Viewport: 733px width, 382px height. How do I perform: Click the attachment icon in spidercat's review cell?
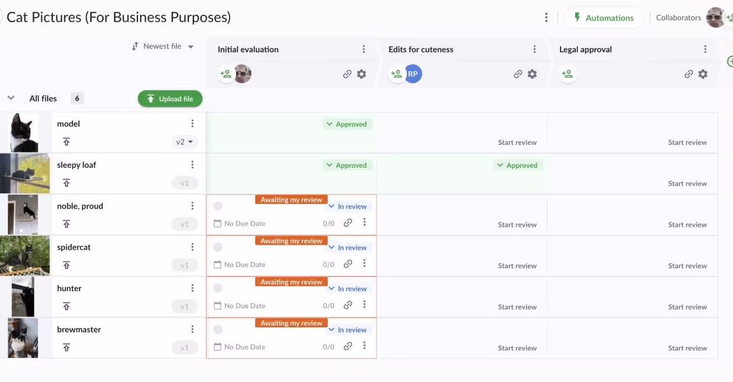coord(347,263)
